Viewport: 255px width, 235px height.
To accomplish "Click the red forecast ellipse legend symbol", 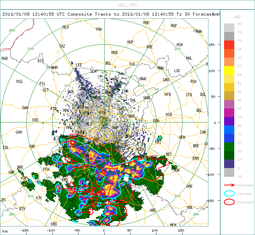I will tap(229, 202).
